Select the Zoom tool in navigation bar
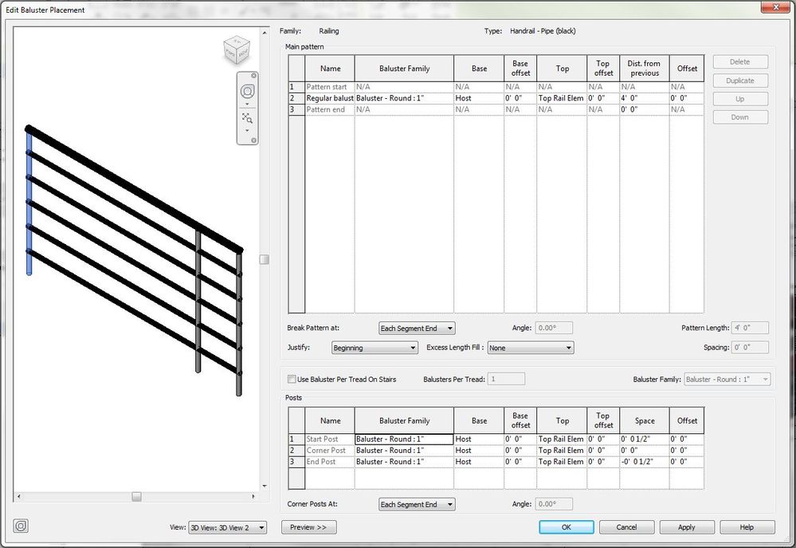Viewport: 796px width, 548px height. (247, 118)
